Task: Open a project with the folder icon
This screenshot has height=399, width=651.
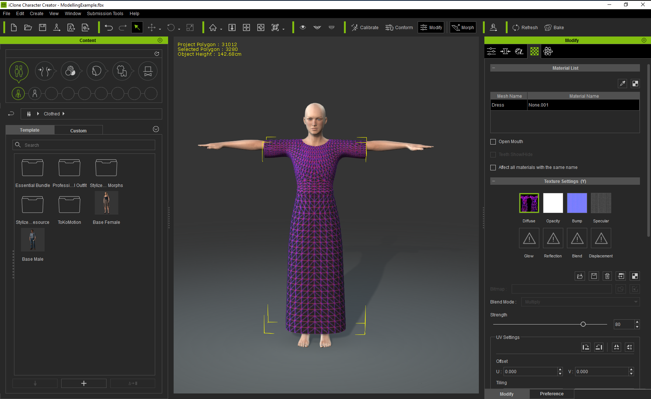Action: 28,27
